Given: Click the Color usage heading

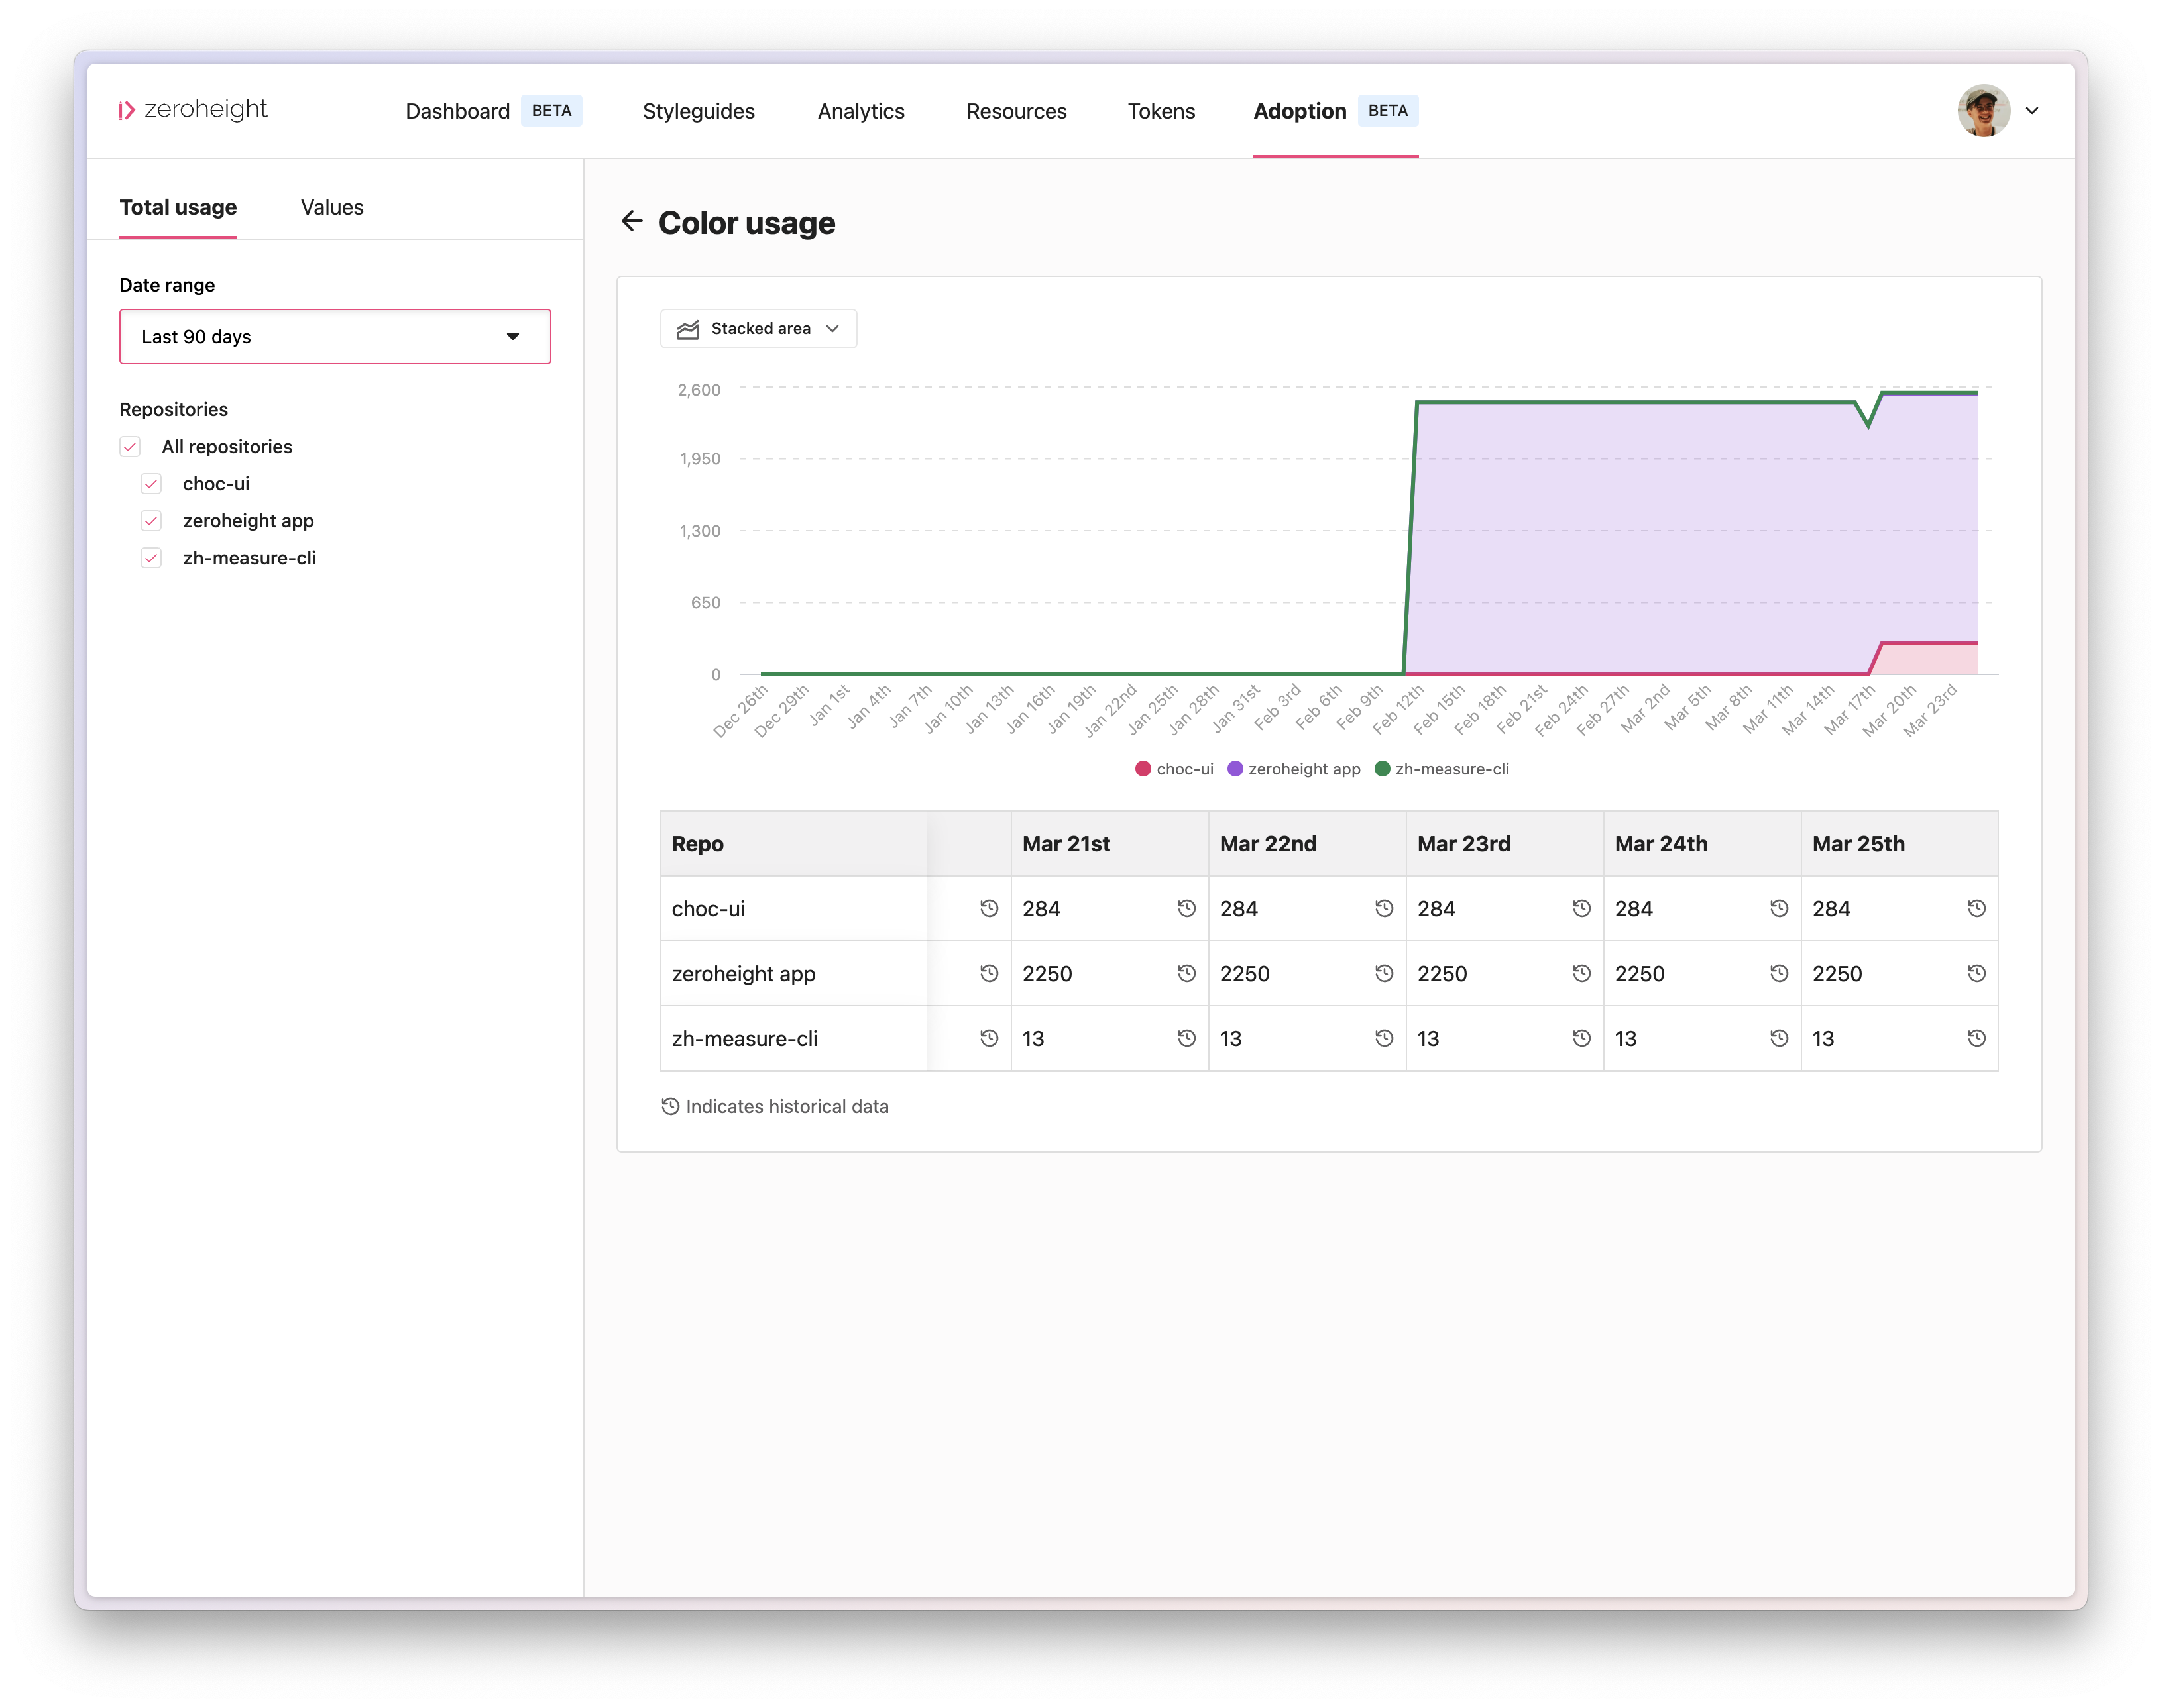Looking at the screenshot, I should tap(746, 222).
